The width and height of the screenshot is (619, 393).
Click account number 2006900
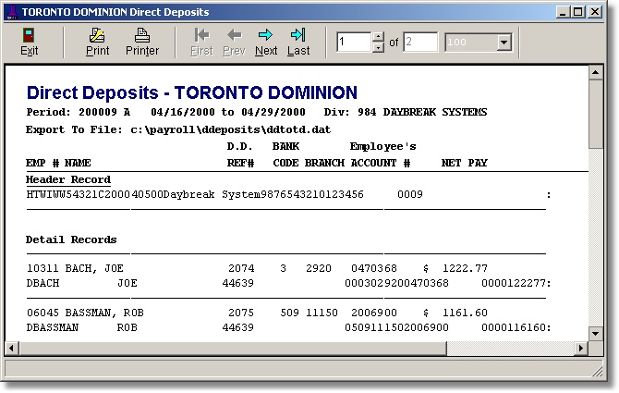tap(374, 313)
